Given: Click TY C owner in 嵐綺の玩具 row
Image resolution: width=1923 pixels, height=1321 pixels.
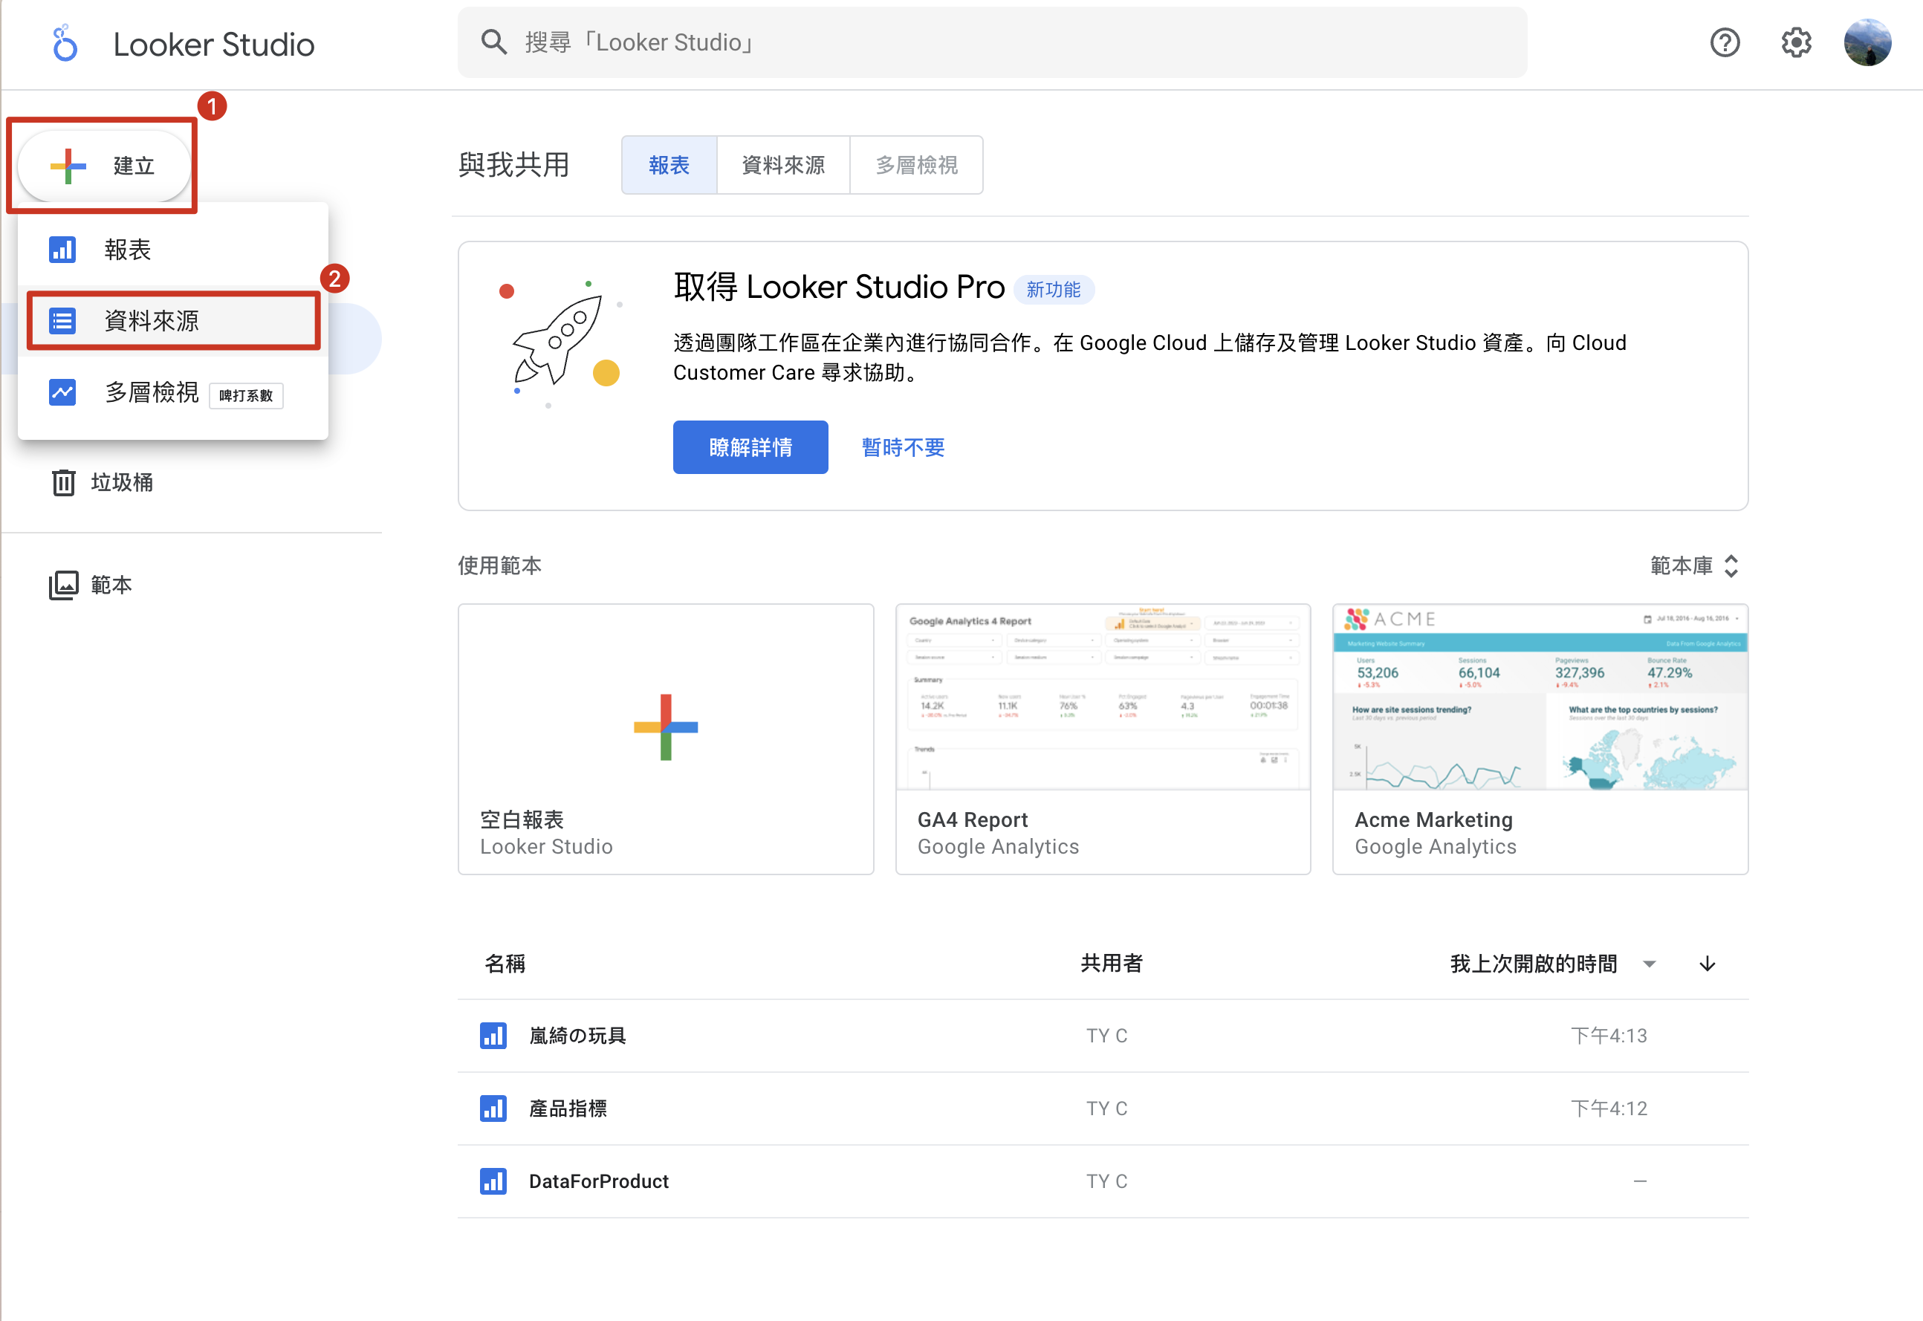Looking at the screenshot, I should click(1107, 1036).
